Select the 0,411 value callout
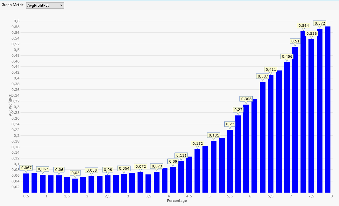Screen dimensions: 339x206 (271, 70)
